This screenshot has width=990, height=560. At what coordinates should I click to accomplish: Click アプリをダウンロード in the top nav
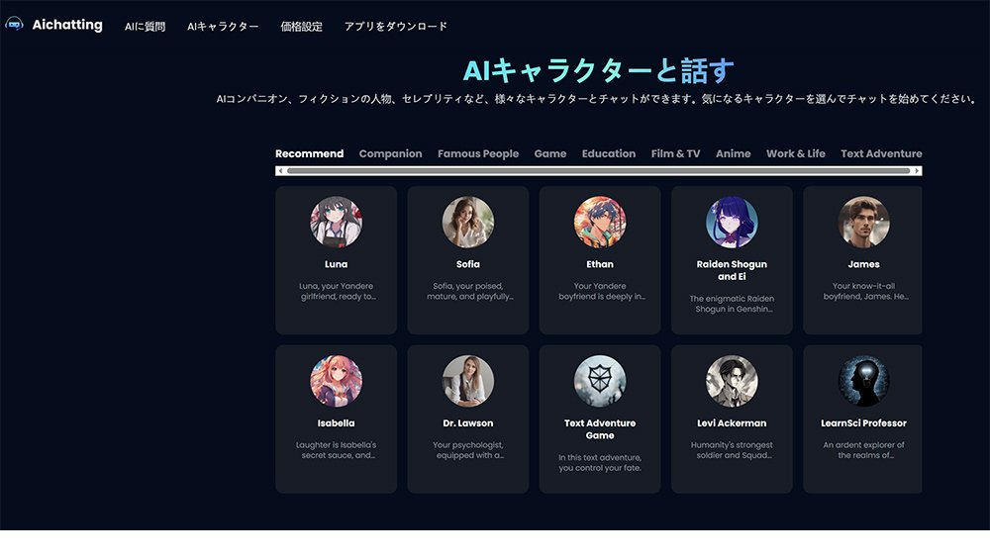point(396,27)
